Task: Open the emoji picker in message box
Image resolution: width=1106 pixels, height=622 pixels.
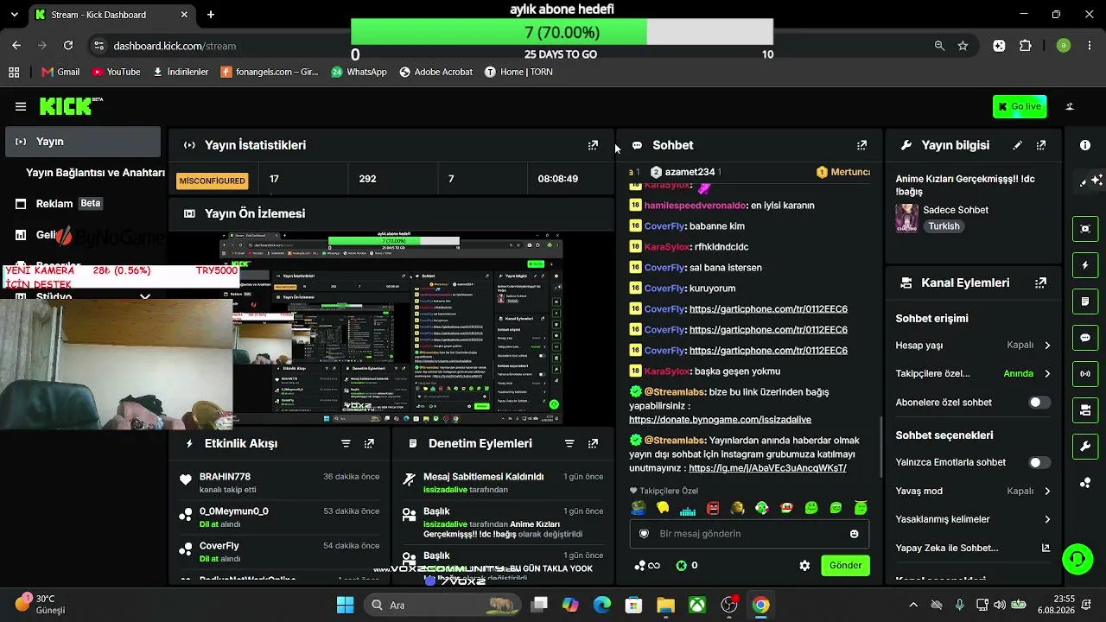Action: point(855,534)
